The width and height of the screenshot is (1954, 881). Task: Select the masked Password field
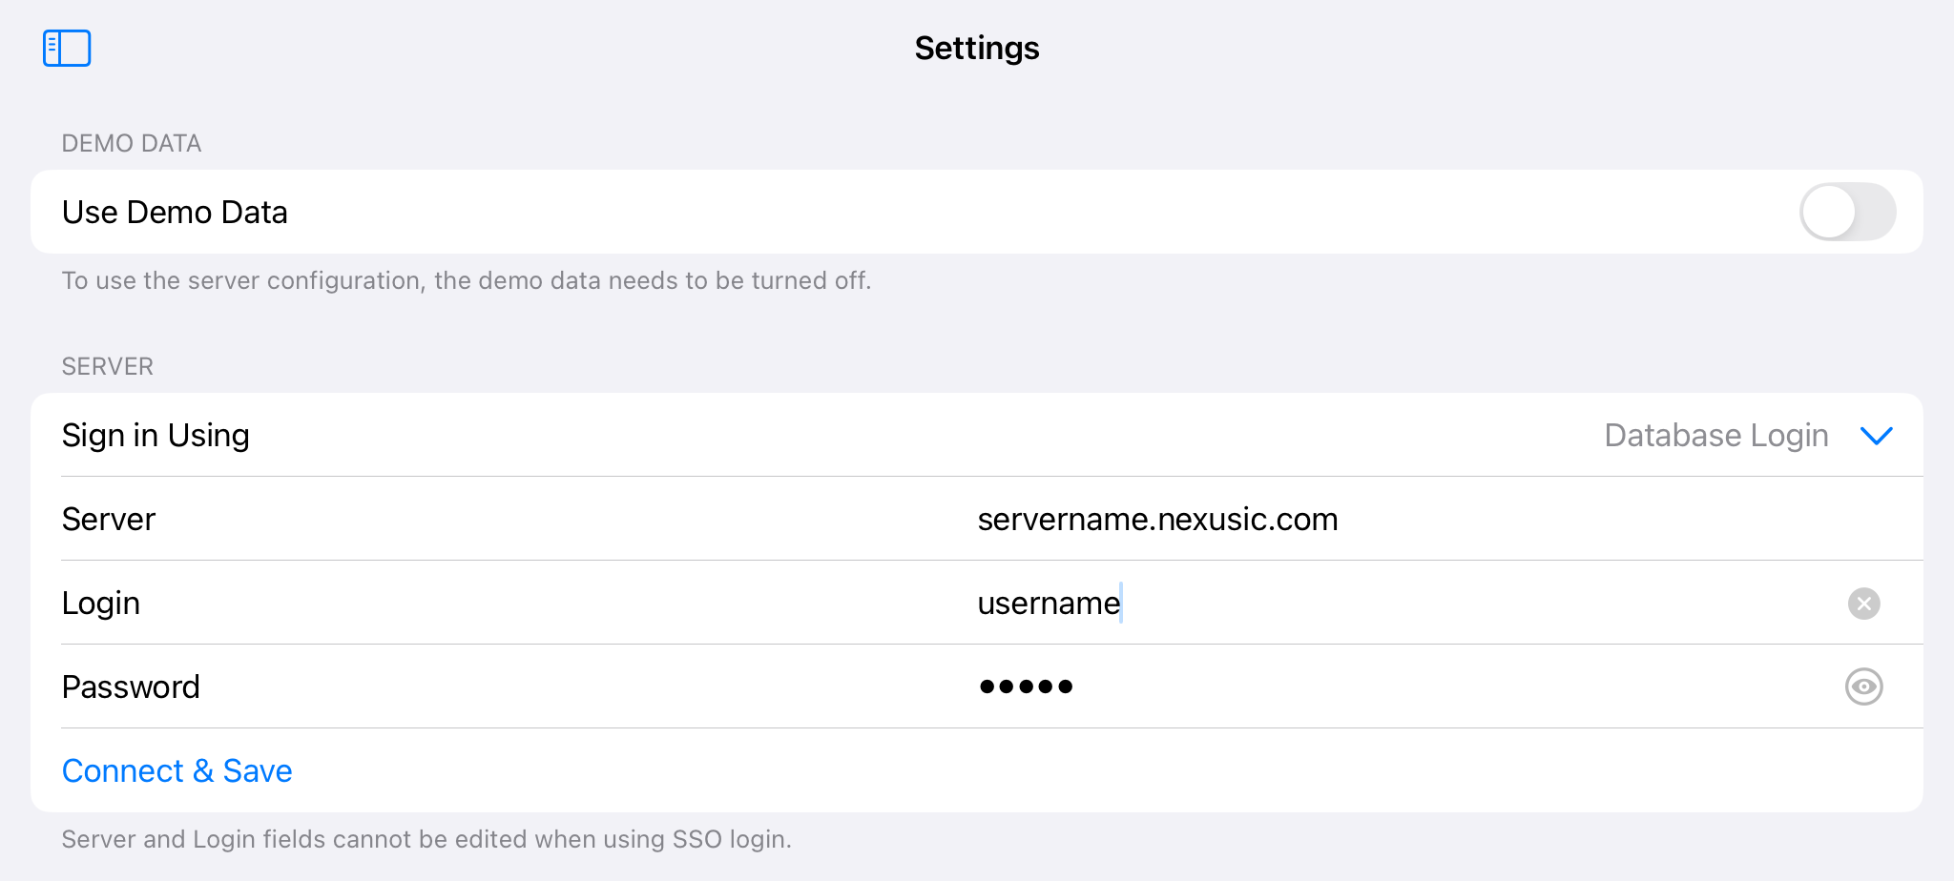pyautogui.click(x=1026, y=686)
